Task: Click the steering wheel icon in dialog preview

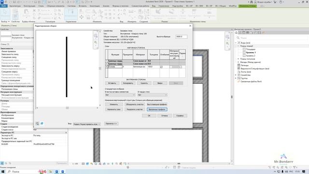Action: tap(96, 36)
